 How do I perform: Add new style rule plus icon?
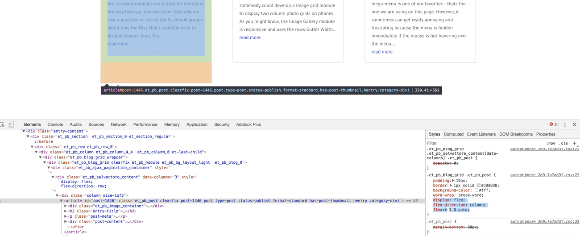tap(575, 143)
